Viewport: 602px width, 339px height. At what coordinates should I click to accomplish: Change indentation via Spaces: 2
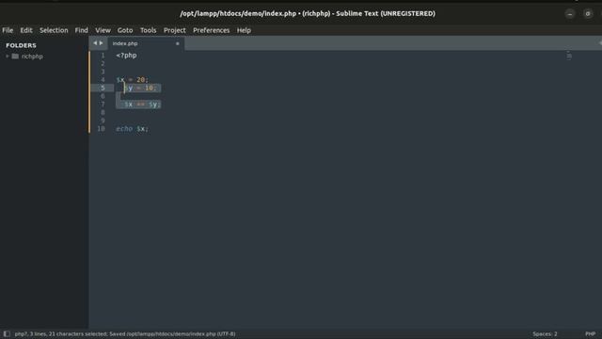(545, 334)
